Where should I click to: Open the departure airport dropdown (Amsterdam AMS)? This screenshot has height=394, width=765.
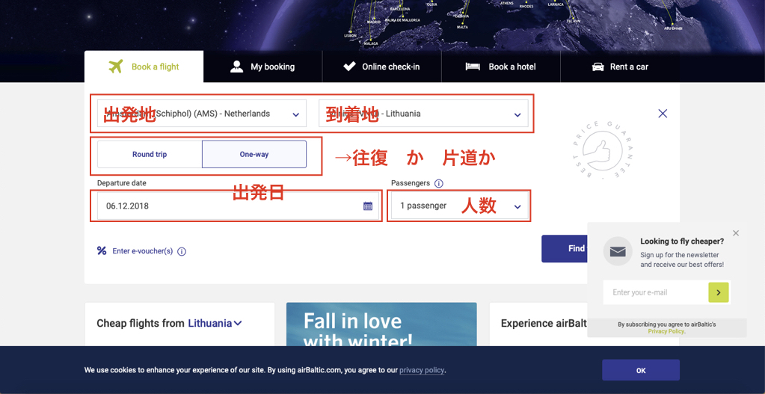(201, 114)
